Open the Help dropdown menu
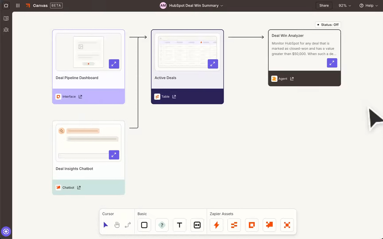Image resolution: width=383 pixels, height=239 pixels. [x=368, y=5]
